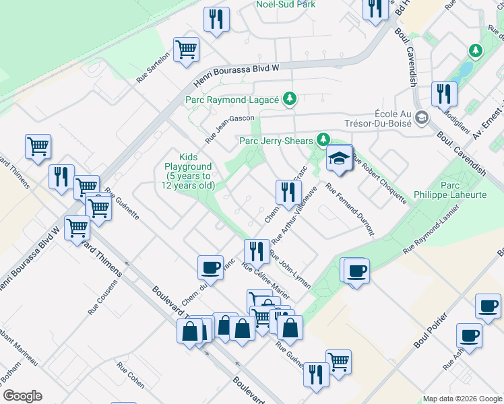The image size is (504, 404).
Task: Click the restaurant marker by Rue Céline-Marier
Action: 257,253
